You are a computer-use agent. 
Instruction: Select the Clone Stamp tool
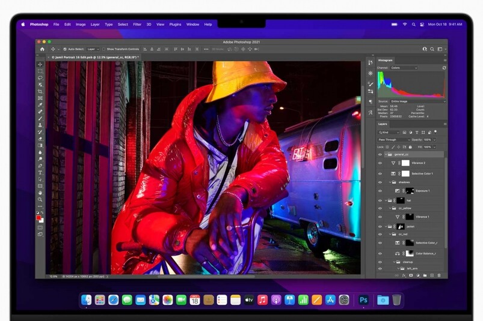tap(40, 125)
